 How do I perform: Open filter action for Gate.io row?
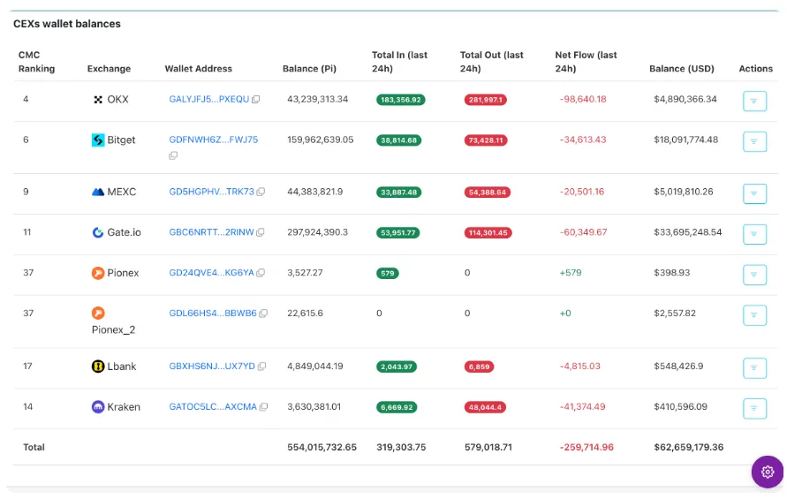(x=754, y=234)
